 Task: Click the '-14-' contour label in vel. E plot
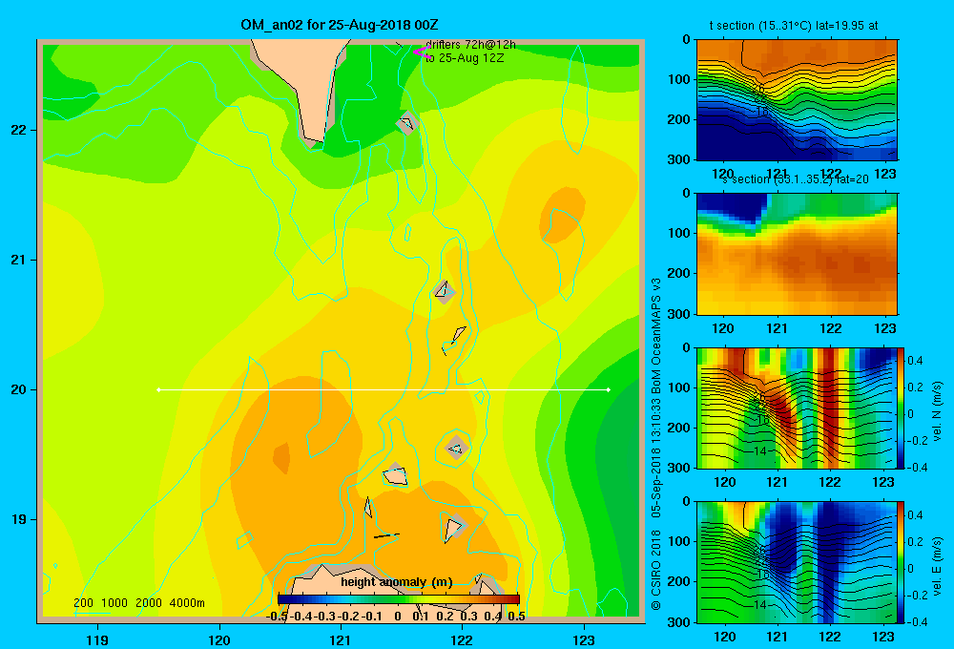pyautogui.click(x=759, y=604)
